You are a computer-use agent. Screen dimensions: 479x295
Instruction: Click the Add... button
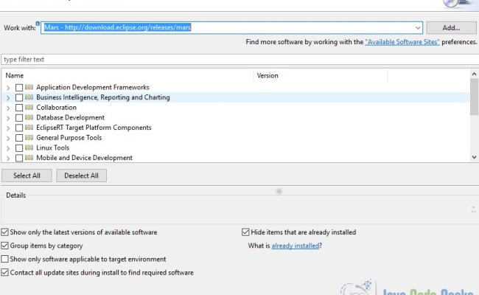pyautogui.click(x=451, y=28)
